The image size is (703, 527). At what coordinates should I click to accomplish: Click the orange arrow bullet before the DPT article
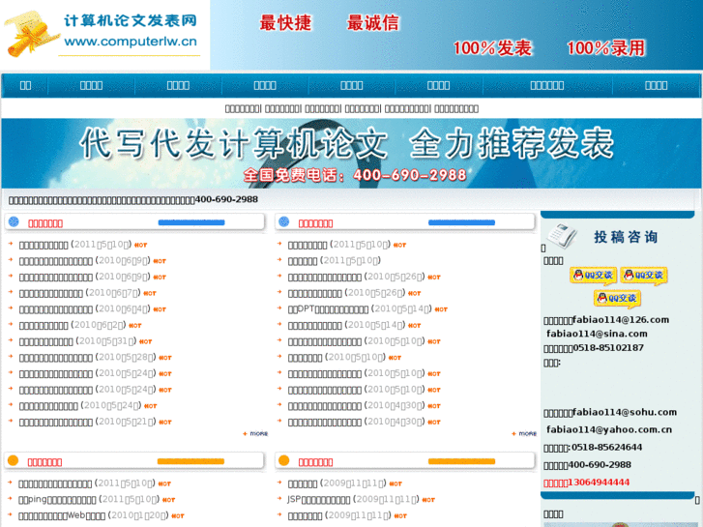279,307
